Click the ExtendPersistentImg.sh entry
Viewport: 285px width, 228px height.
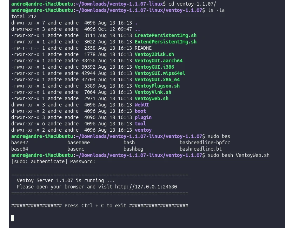pyautogui.click(x=166, y=42)
